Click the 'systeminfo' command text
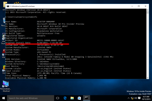Viewport: 152px width, 101px height. point(31,17)
